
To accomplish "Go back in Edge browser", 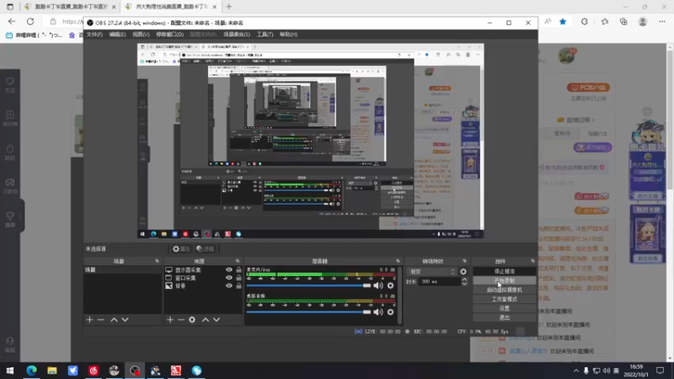I will click(x=12, y=22).
